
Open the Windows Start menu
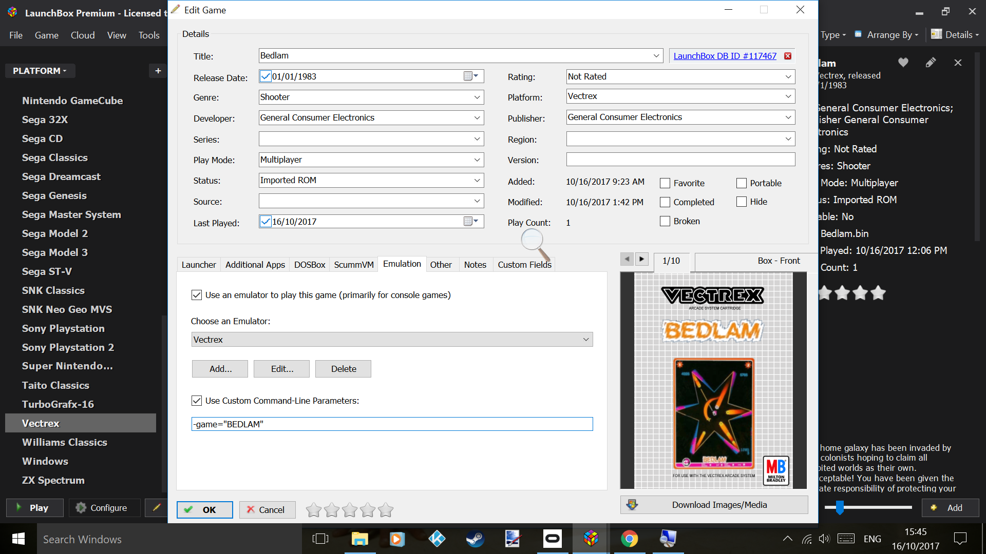tap(18, 539)
